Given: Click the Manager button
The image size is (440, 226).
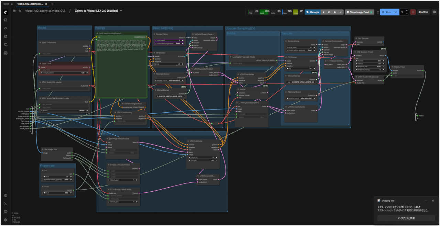Looking at the screenshot, I should [x=312, y=12].
